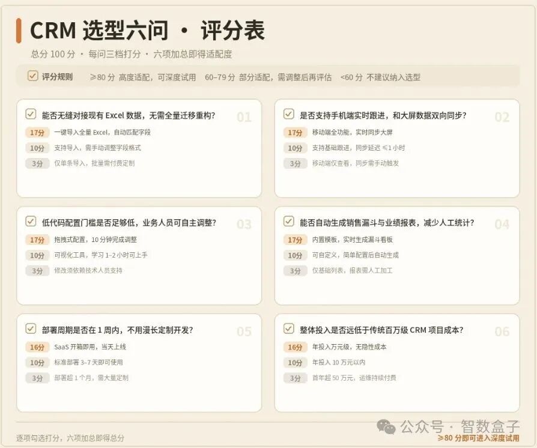Toggle checkbox for 是否支持手机端实时跟进

(x=289, y=114)
